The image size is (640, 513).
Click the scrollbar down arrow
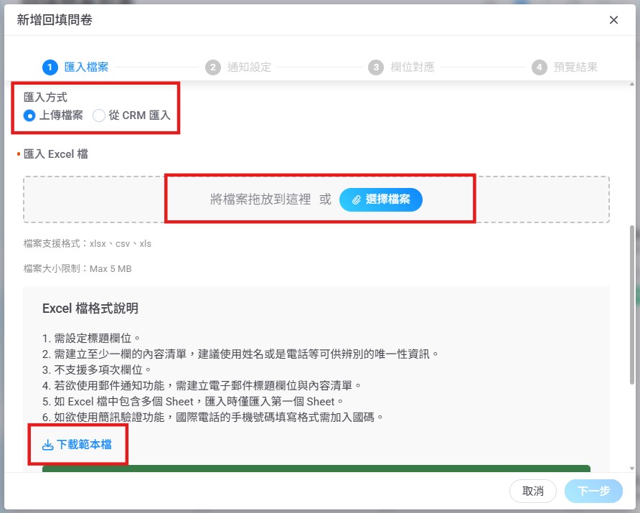631,468
